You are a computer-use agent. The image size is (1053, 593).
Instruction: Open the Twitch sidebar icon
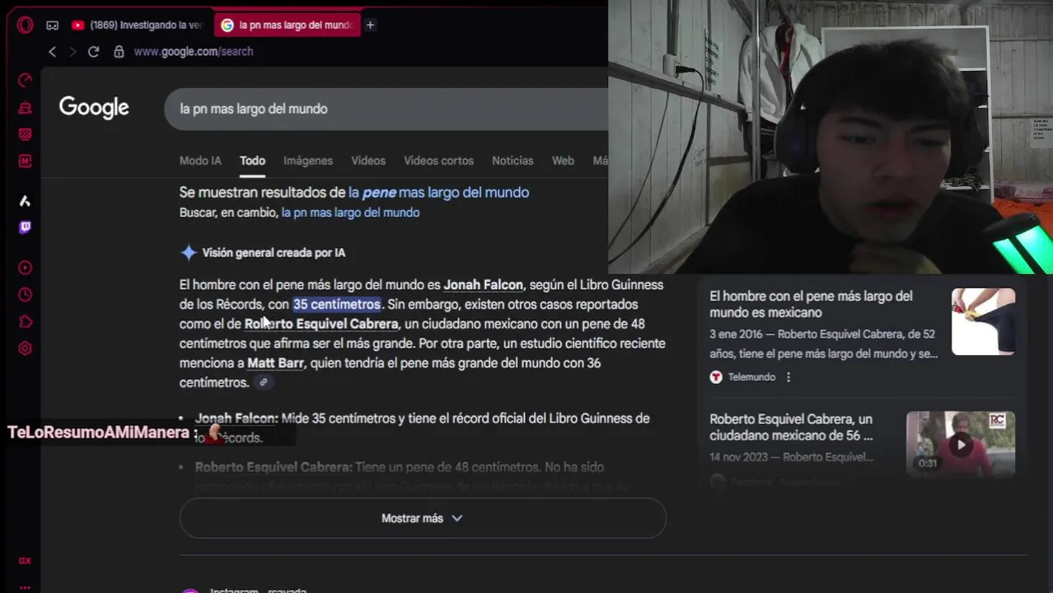[25, 227]
